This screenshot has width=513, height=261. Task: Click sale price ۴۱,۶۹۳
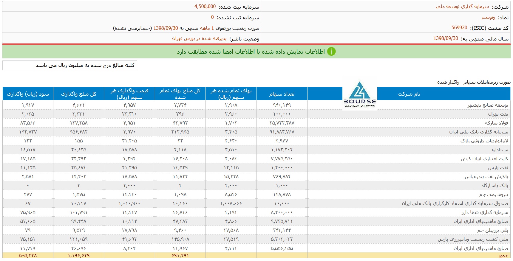pos(129,239)
